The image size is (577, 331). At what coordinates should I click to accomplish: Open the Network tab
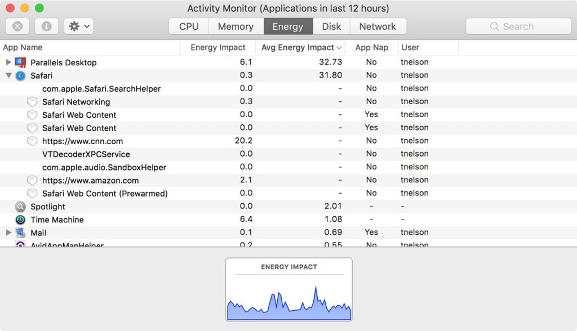point(378,26)
